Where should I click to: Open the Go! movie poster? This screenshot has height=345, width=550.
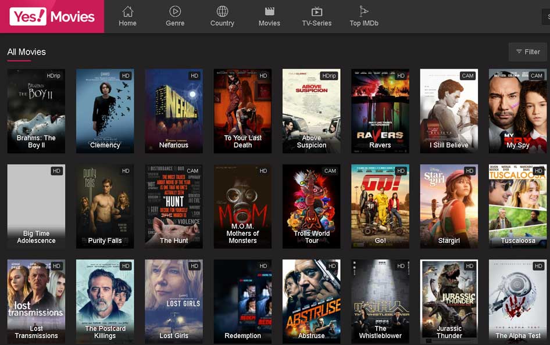point(380,206)
